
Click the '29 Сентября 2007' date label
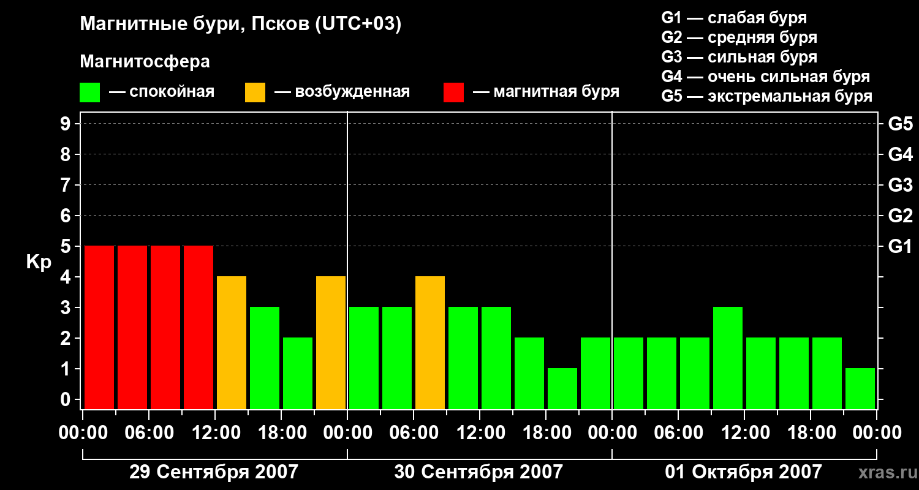click(214, 472)
